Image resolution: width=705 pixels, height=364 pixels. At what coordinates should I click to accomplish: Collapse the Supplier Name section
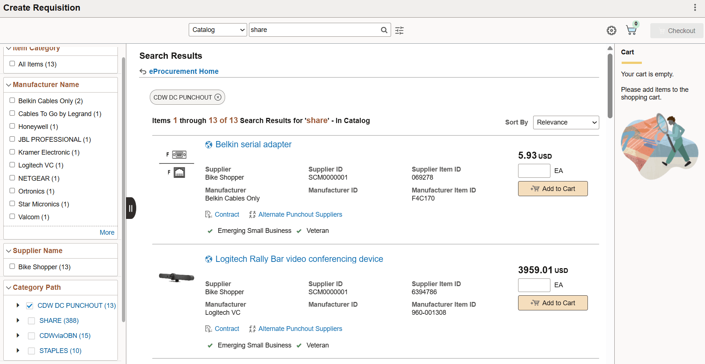point(8,251)
